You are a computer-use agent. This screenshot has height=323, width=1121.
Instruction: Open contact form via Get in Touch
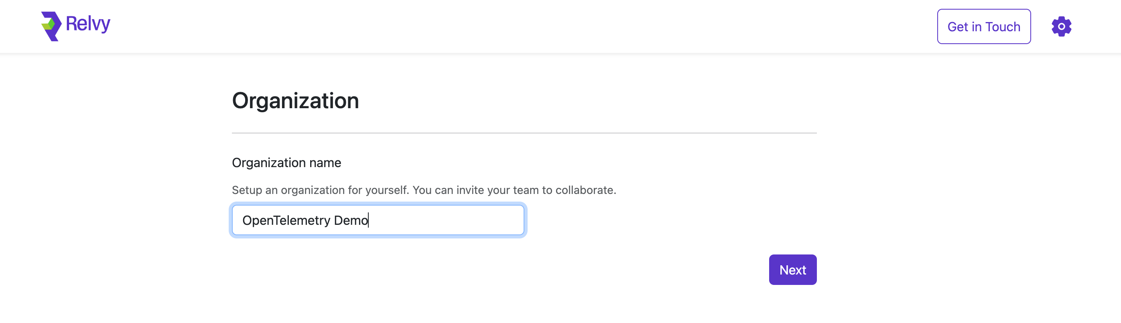pyautogui.click(x=983, y=26)
